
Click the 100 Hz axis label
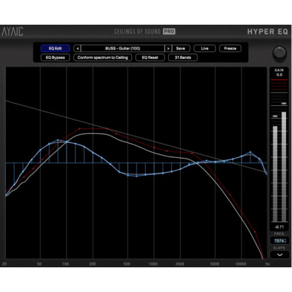(x=66, y=264)
